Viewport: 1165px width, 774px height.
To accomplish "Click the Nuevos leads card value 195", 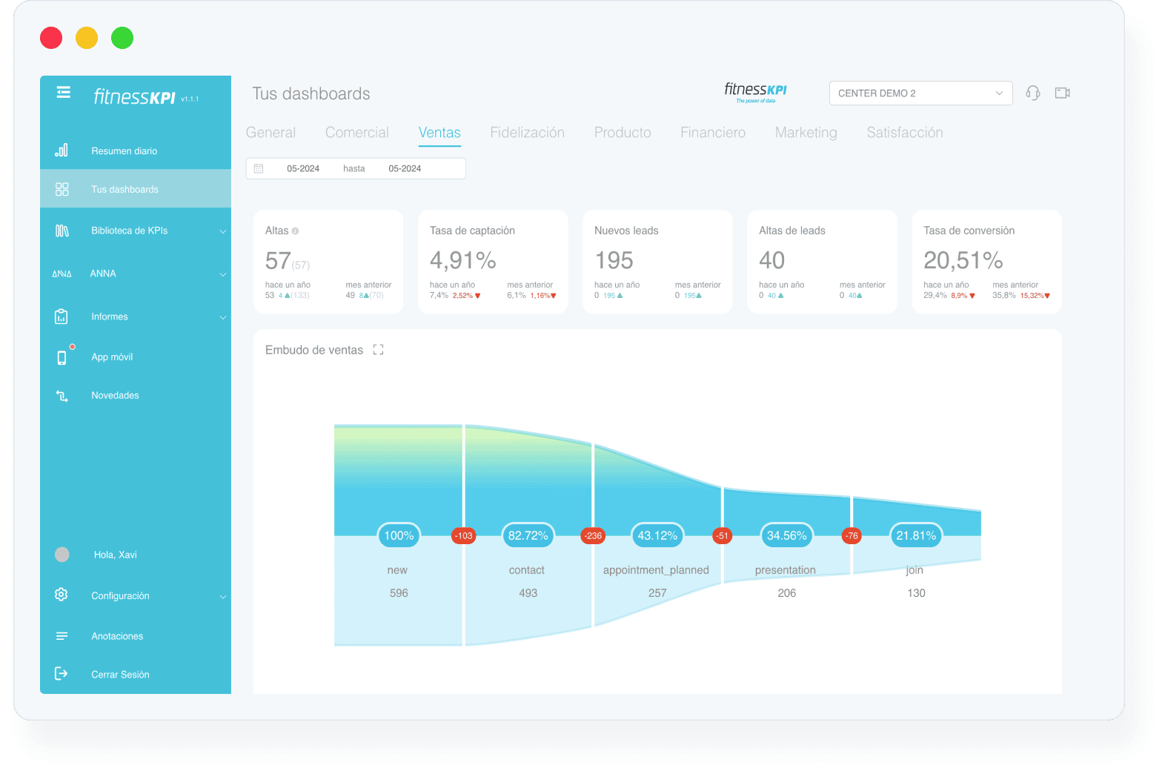I will [614, 260].
